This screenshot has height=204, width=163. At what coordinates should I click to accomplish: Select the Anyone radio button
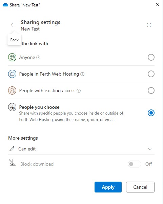[151, 57]
